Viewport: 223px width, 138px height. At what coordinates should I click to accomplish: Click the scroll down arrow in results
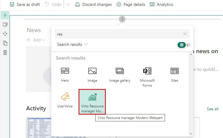point(191,134)
